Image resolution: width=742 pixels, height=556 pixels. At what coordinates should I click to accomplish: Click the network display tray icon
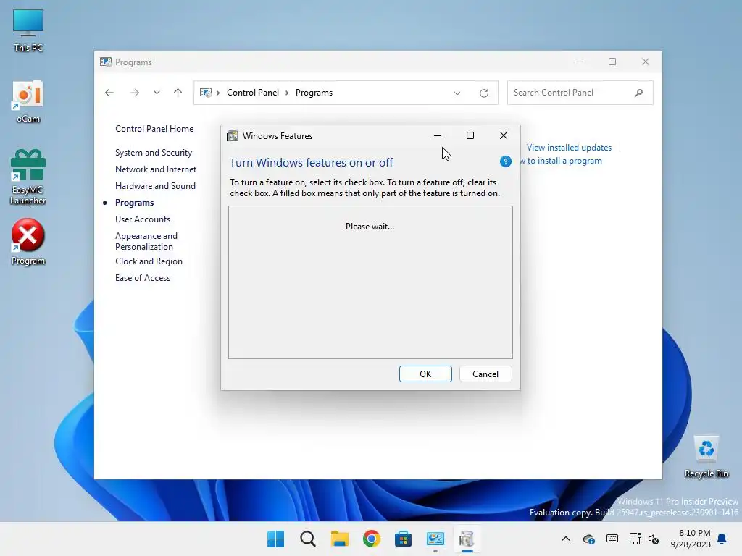pyautogui.click(x=635, y=539)
